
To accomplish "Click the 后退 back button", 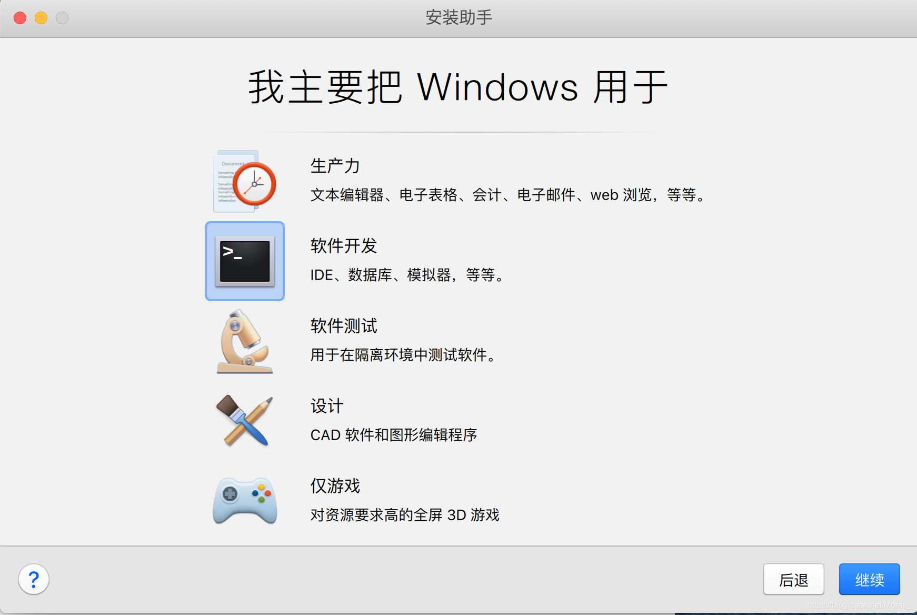I will click(794, 579).
